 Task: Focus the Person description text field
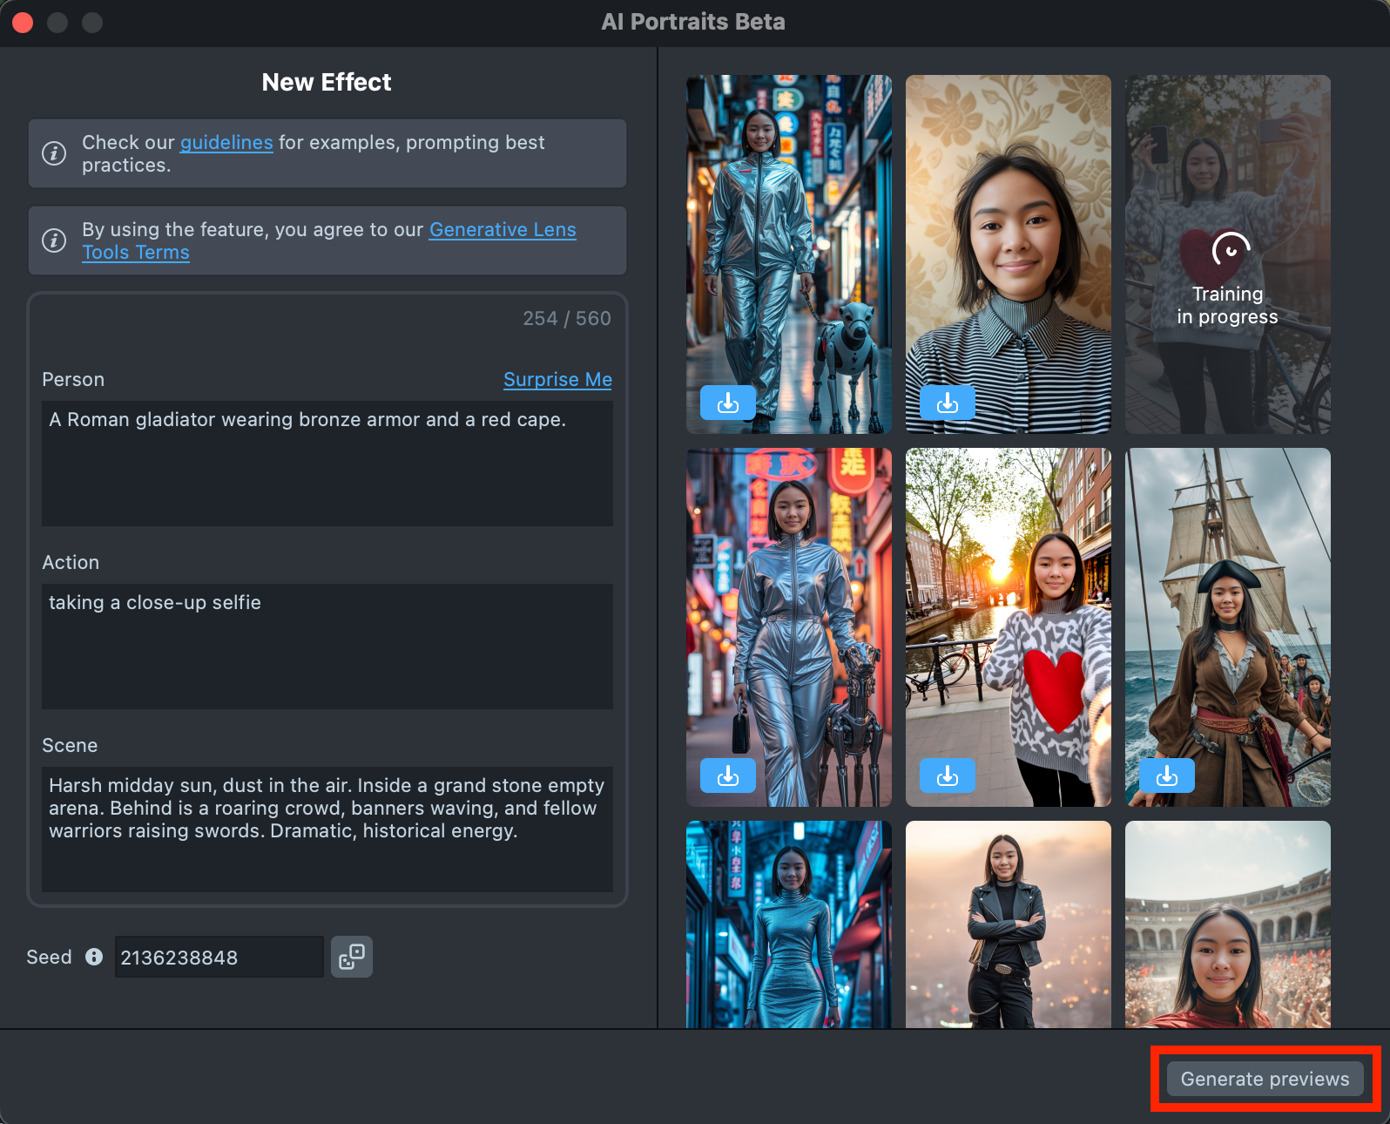(x=327, y=463)
